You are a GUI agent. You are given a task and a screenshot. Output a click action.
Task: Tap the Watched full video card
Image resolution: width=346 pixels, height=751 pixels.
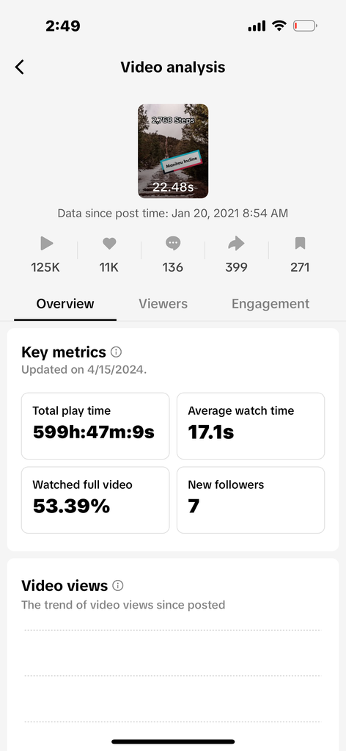point(95,500)
